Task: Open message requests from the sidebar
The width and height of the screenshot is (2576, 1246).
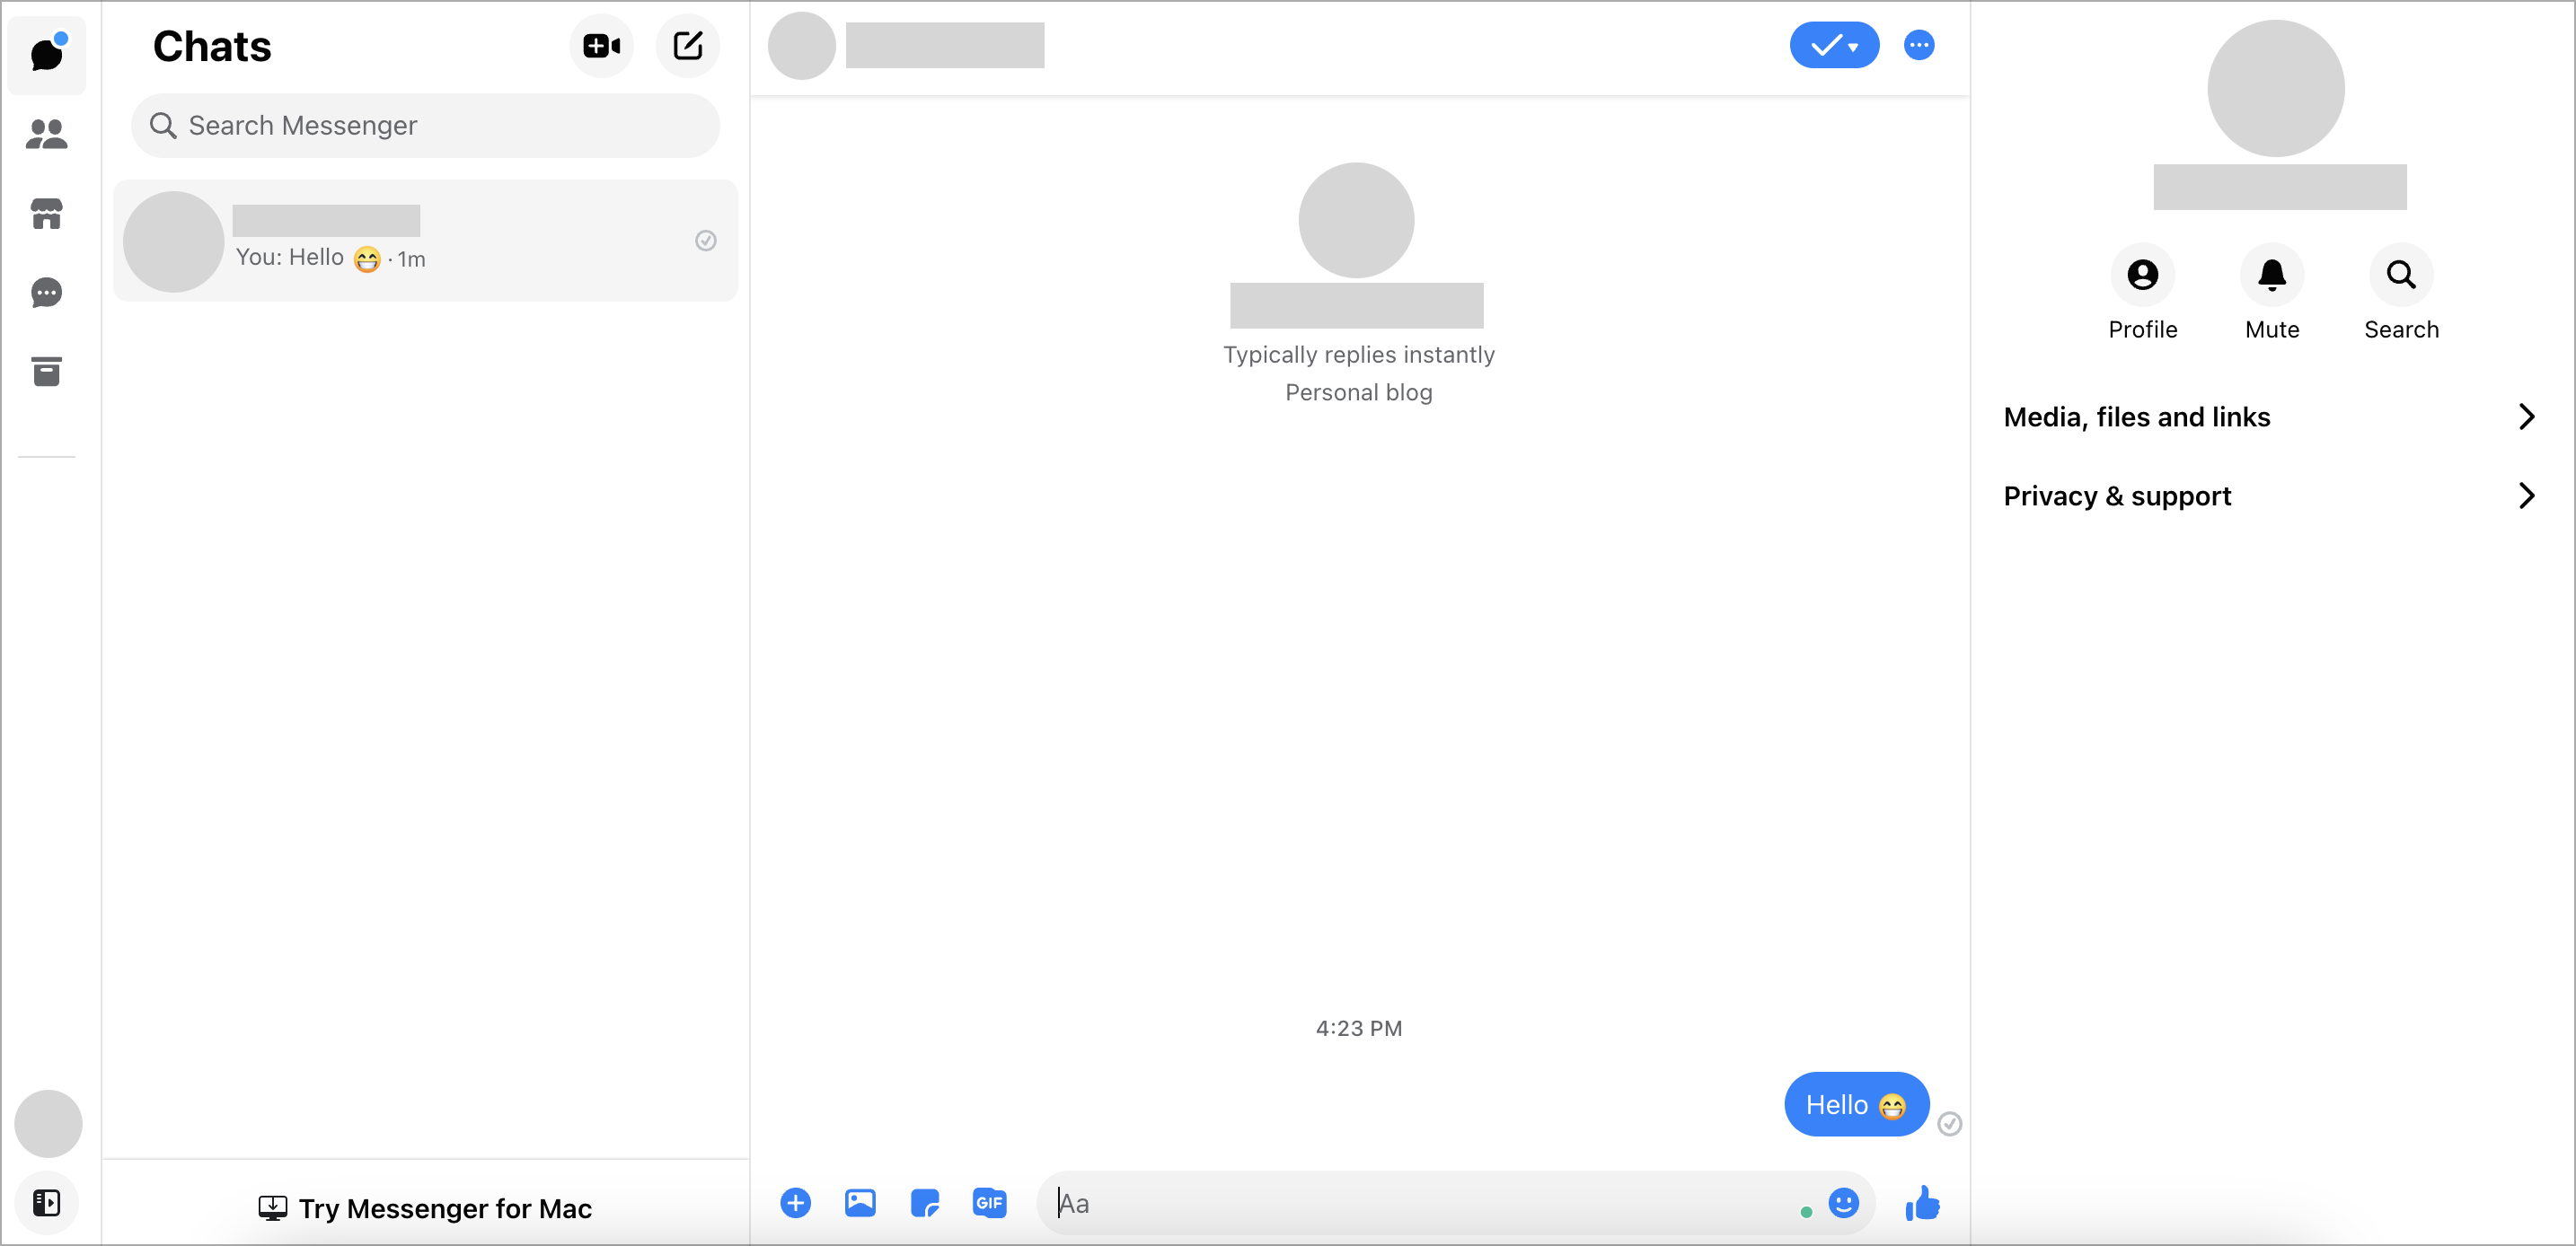Action: point(47,292)
